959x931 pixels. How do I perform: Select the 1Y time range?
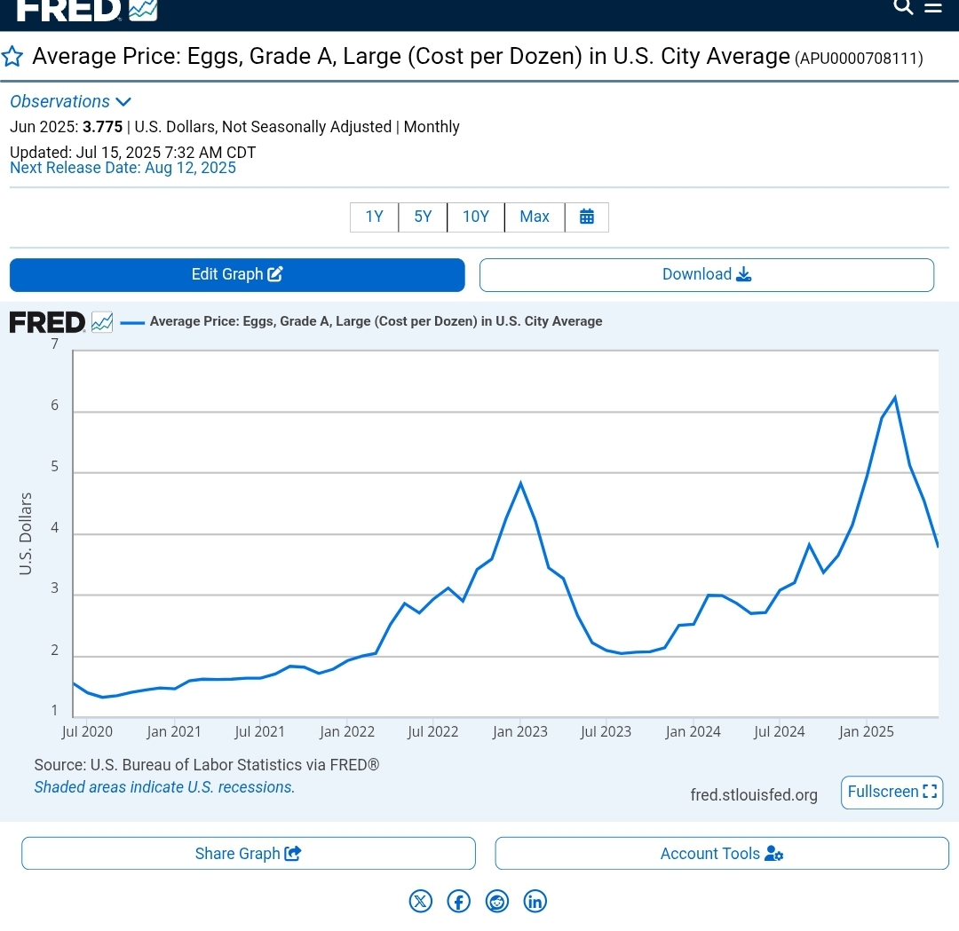(x=375, y=217)
